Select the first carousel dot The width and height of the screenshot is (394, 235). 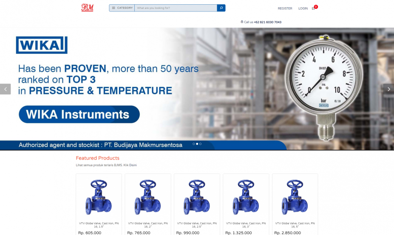(x=194, y=144)
